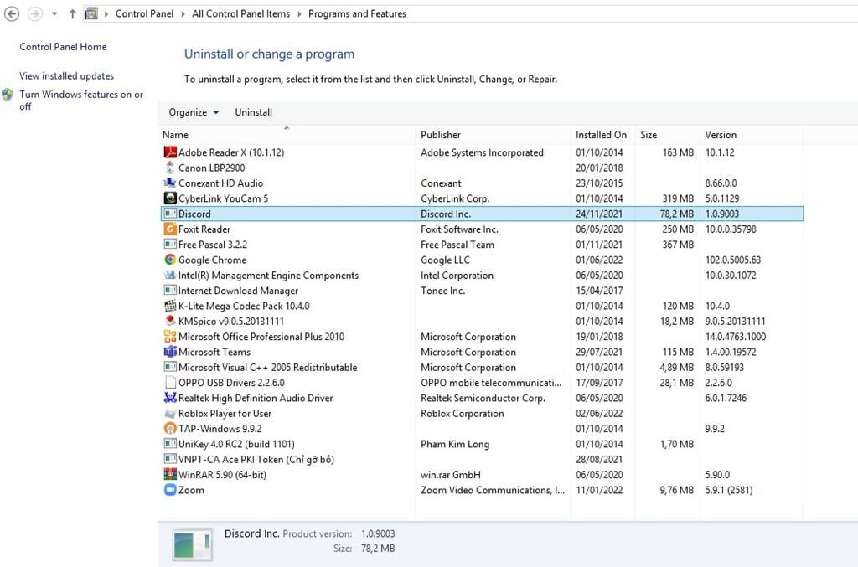Expand the arrow before Control Panel breadcrumb
This screenshot has height=567, width=858.
106,13
